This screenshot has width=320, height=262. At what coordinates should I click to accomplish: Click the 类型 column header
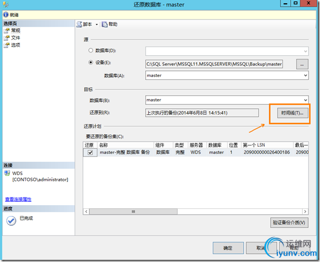point(180,145)
